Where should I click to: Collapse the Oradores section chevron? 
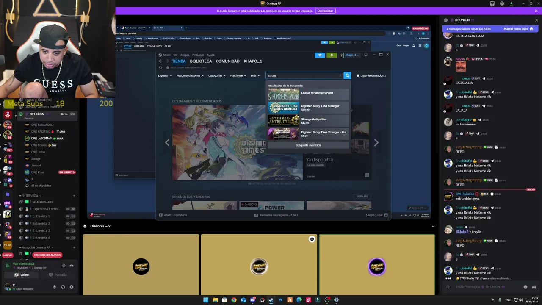[433, 226]
